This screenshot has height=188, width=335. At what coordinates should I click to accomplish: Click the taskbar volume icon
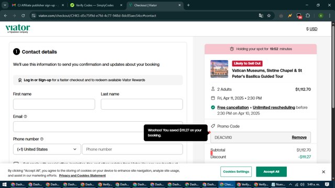point(302,184)
